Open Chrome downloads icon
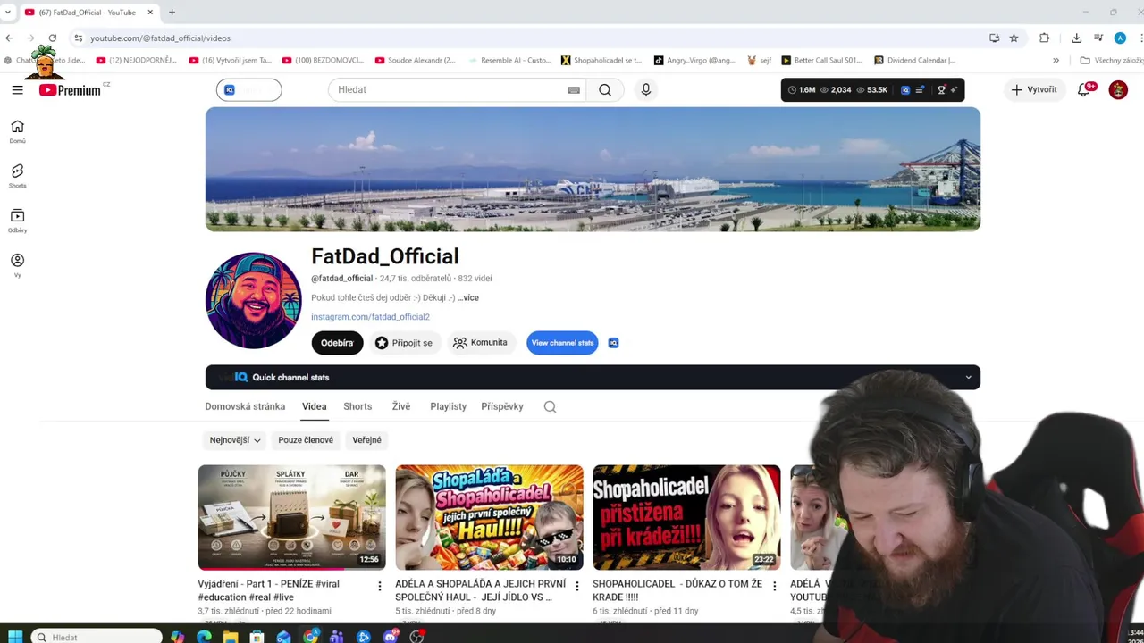Screen dimensions: 1144x643 (1076, 38)
